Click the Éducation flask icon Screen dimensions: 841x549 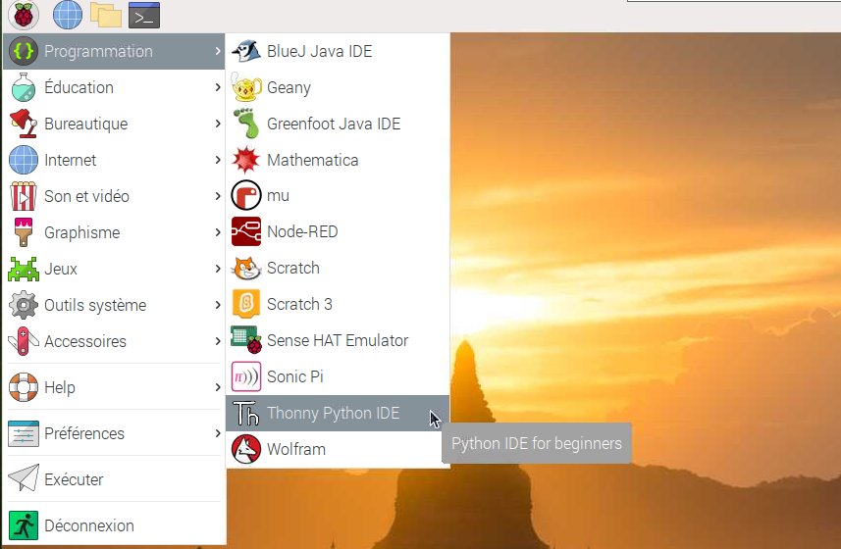[24, 87]
